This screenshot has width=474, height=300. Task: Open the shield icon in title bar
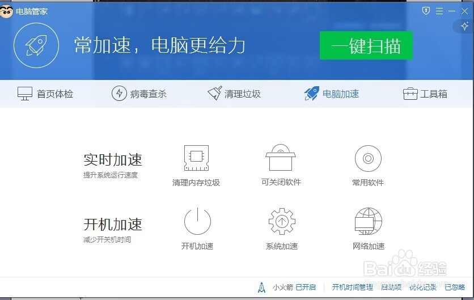pyautogui.click(x=426, y=11)
